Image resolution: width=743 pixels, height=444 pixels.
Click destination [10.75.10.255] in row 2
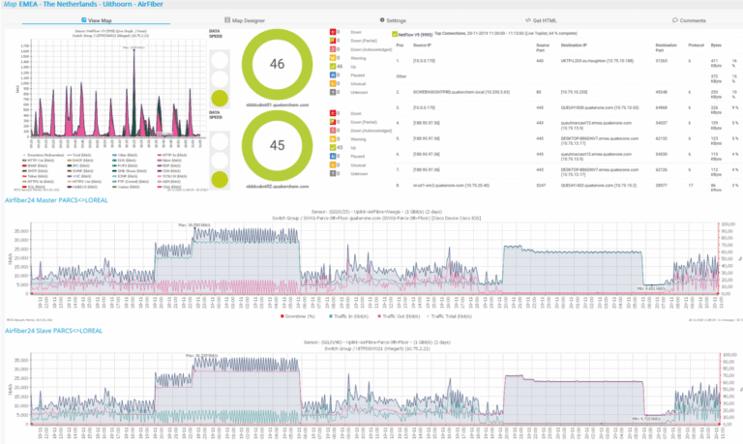[574, 92]
